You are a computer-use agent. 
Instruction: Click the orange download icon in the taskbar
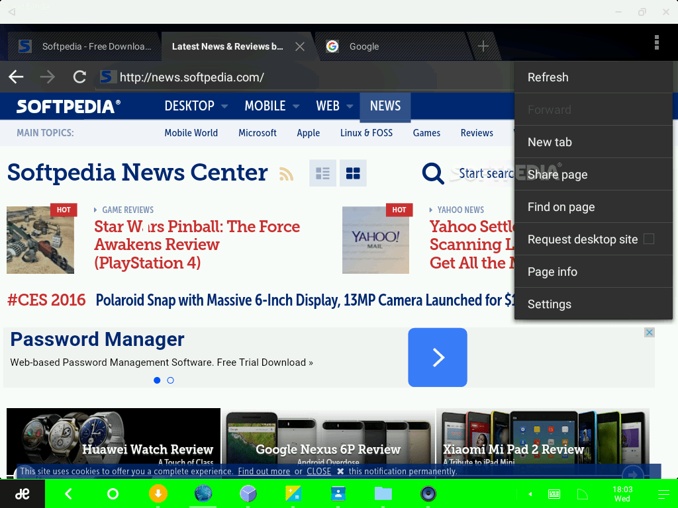(x=158, y=493)
